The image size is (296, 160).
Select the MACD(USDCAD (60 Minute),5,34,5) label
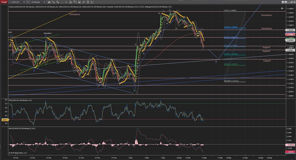22,129
